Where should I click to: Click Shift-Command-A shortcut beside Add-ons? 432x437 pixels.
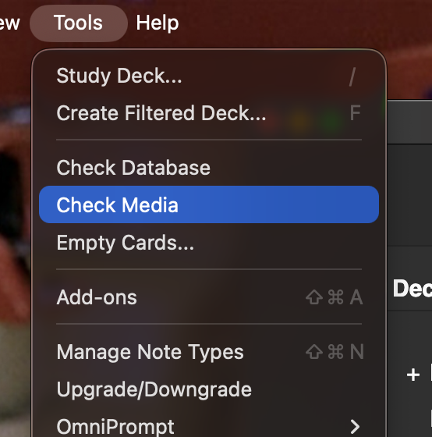coord(335,297)
